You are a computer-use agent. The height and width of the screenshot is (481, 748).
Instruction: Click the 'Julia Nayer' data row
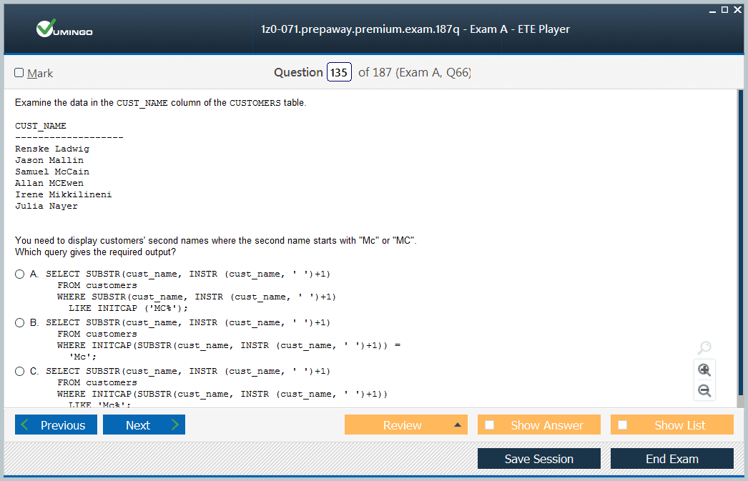(46, 206)
